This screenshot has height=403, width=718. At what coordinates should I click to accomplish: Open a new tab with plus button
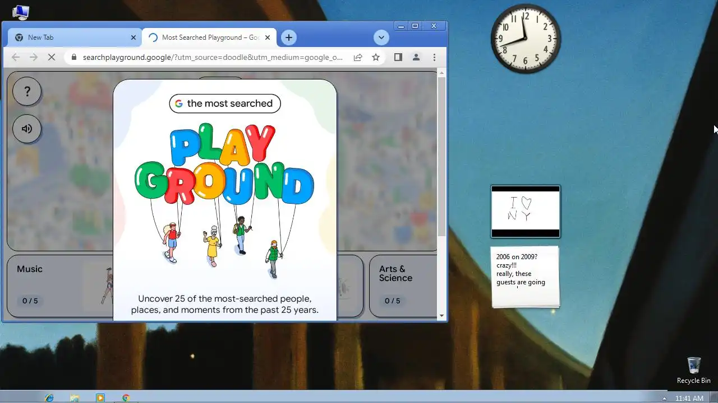tap(288, 38)
